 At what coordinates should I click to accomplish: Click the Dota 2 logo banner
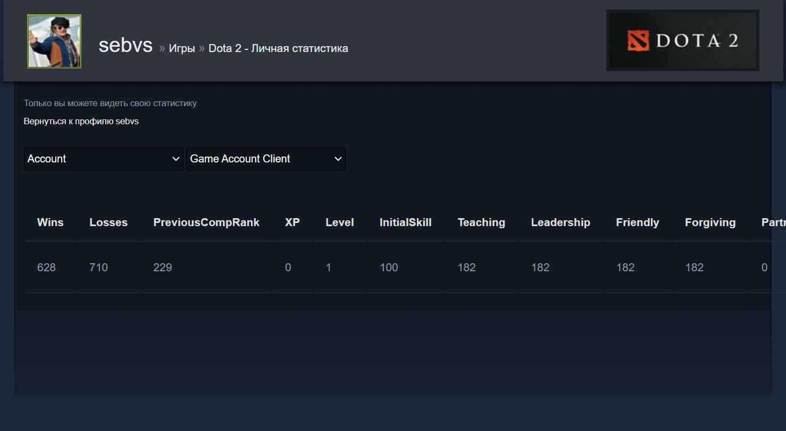683,40
